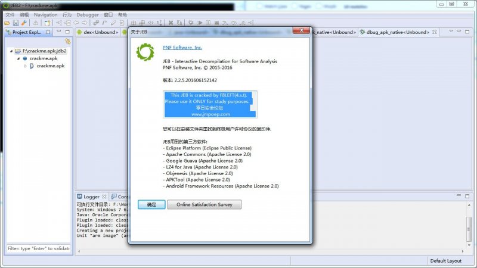Switch to the dex<Unbound> tab
The image size is (477, 268).
(98, 32)
